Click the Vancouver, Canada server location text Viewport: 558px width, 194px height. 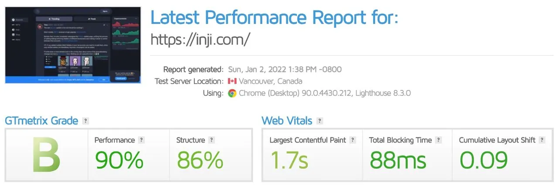coord(270,82)
